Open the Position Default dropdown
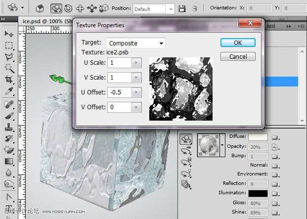The height and width of the screenshot is (219, 307). click(154, 9)
